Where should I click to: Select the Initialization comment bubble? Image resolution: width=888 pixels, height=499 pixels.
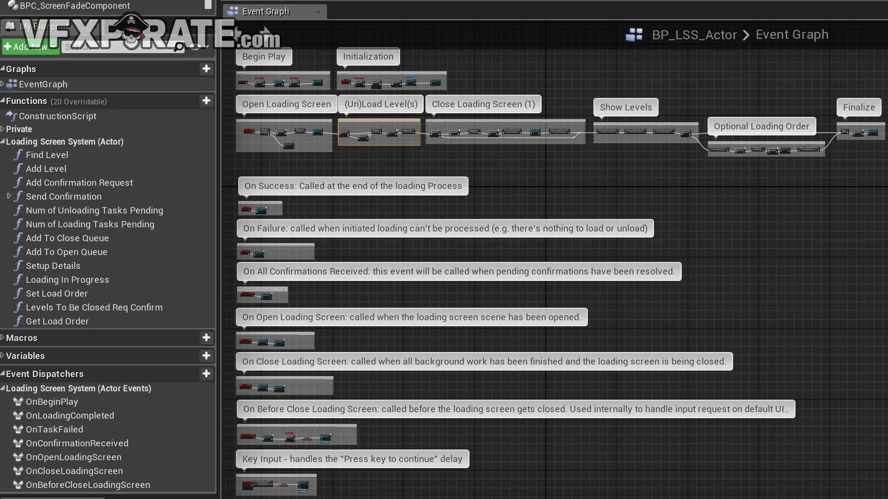pyautogui.click(x=368, y=56)
